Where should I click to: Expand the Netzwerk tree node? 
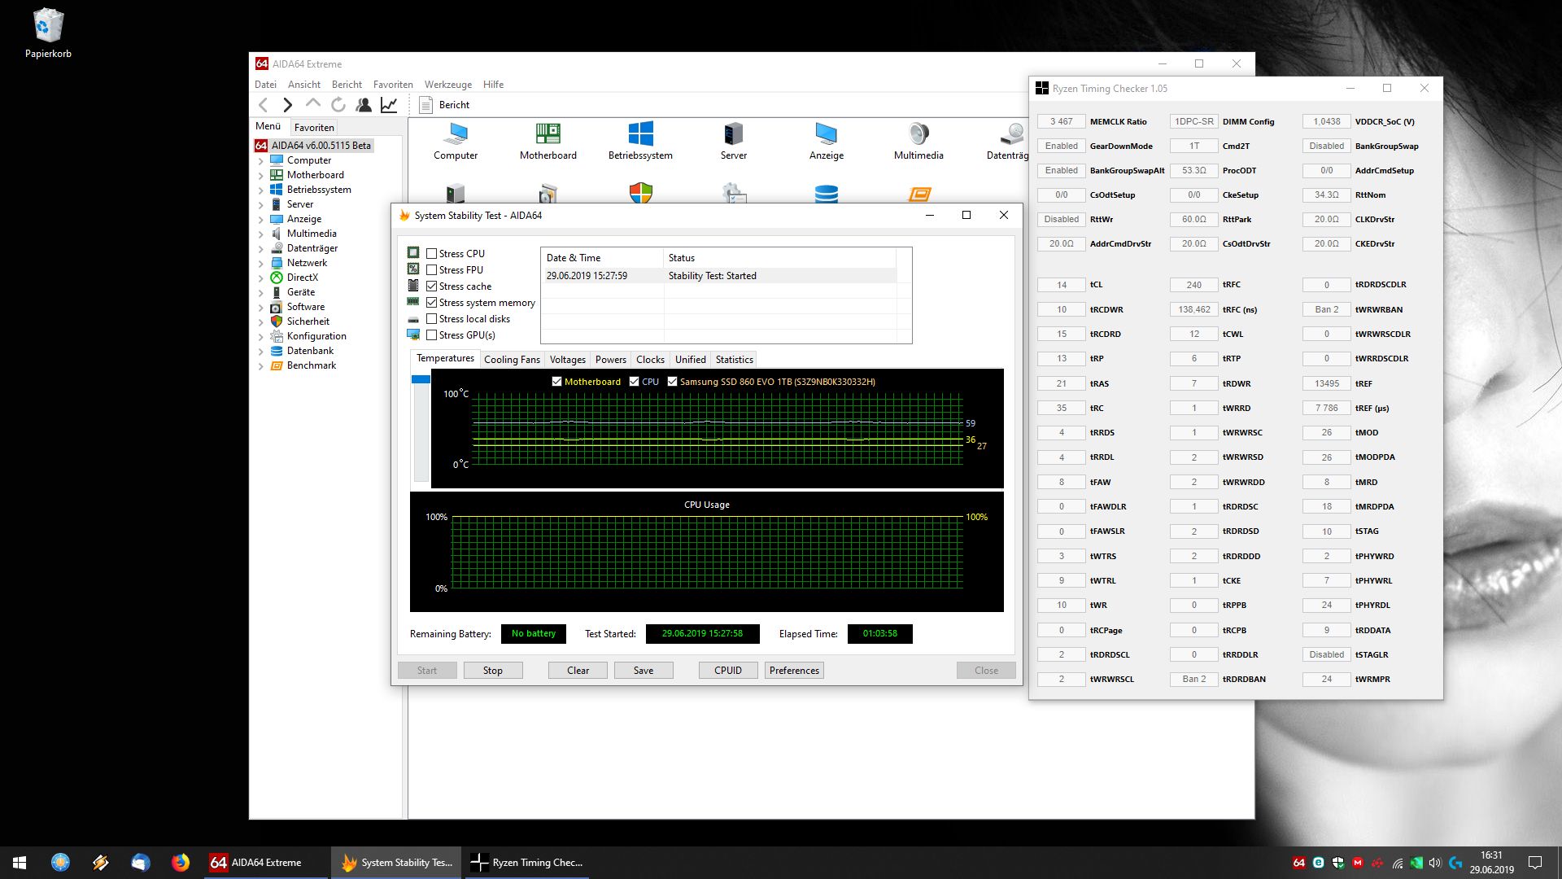(261, 264)
